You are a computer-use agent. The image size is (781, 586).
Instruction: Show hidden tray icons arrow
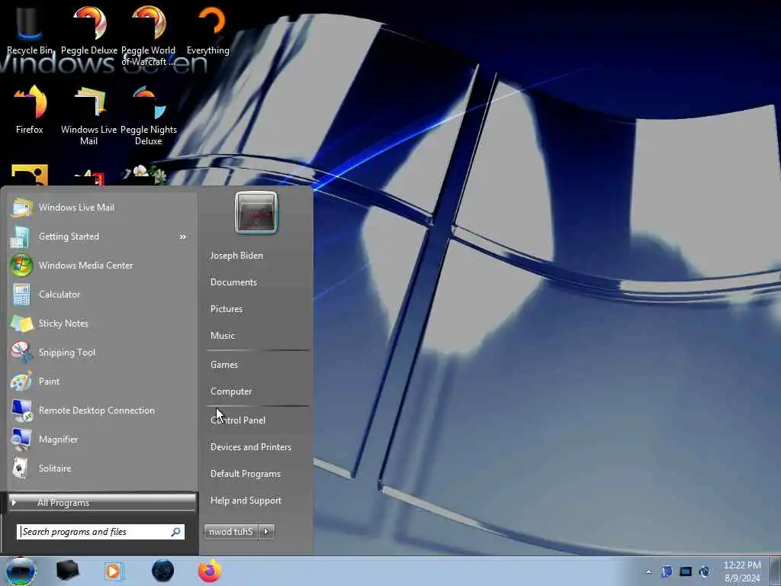pos(648,572)
